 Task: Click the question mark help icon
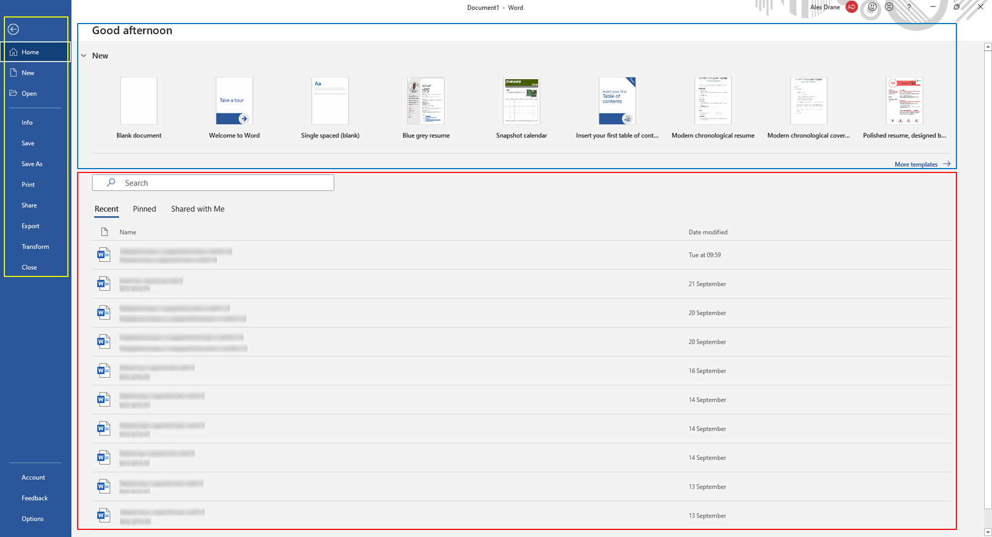[x=909, y=7]
